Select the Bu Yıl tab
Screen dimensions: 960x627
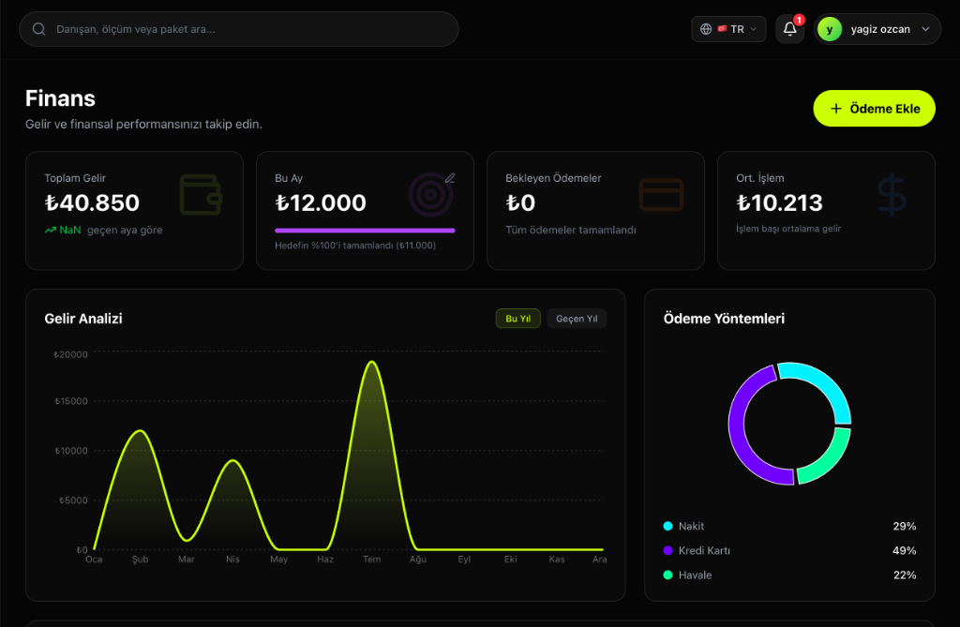pyautogui.click(x=517, y=318)
